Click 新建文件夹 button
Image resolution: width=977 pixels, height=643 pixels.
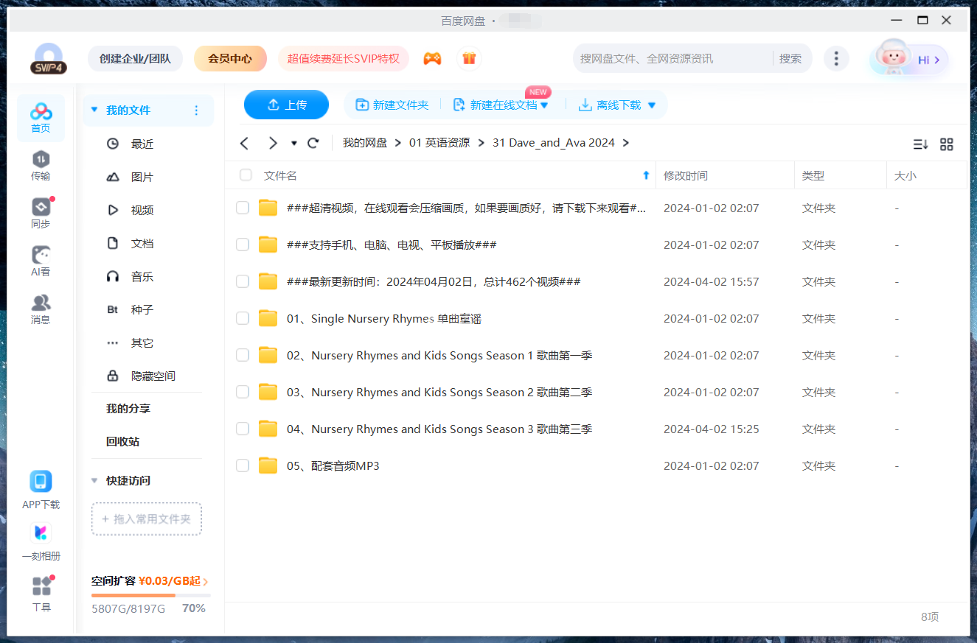point(392,105)
